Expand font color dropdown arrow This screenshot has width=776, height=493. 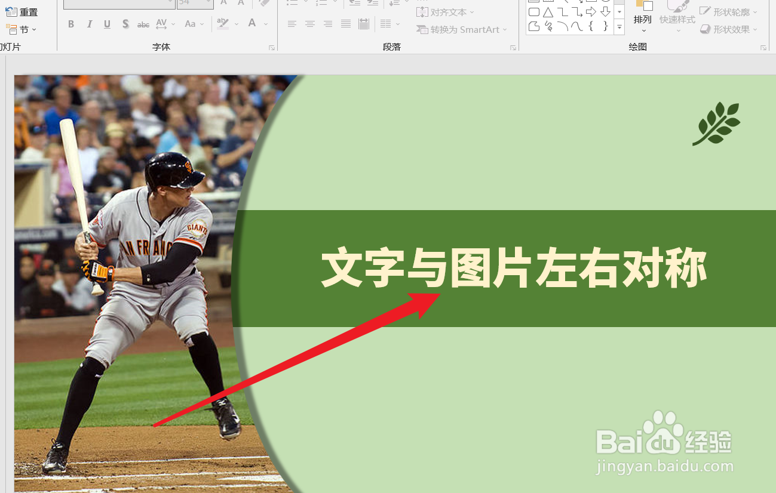pos(266,24)
